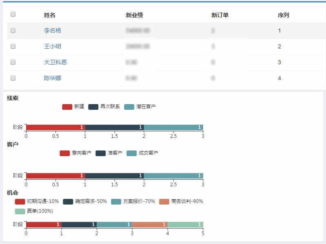The image size is (326, 244).
Task: Click the 王小明 name link
Action: pos(53,46)
